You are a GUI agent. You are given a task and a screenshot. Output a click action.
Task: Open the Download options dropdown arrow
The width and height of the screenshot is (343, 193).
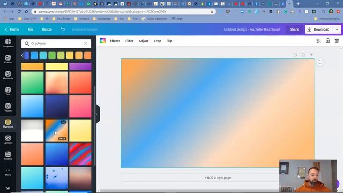pos(337,29)
